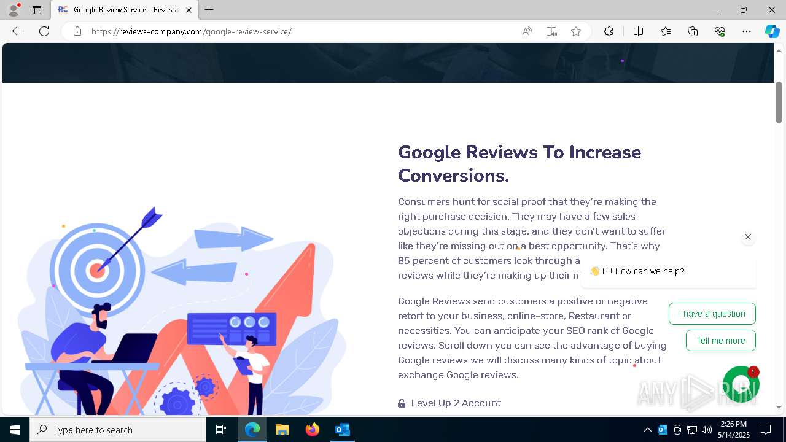Click the page scrollbar thumb
The image size is (786, 442).
pos(779,102)
